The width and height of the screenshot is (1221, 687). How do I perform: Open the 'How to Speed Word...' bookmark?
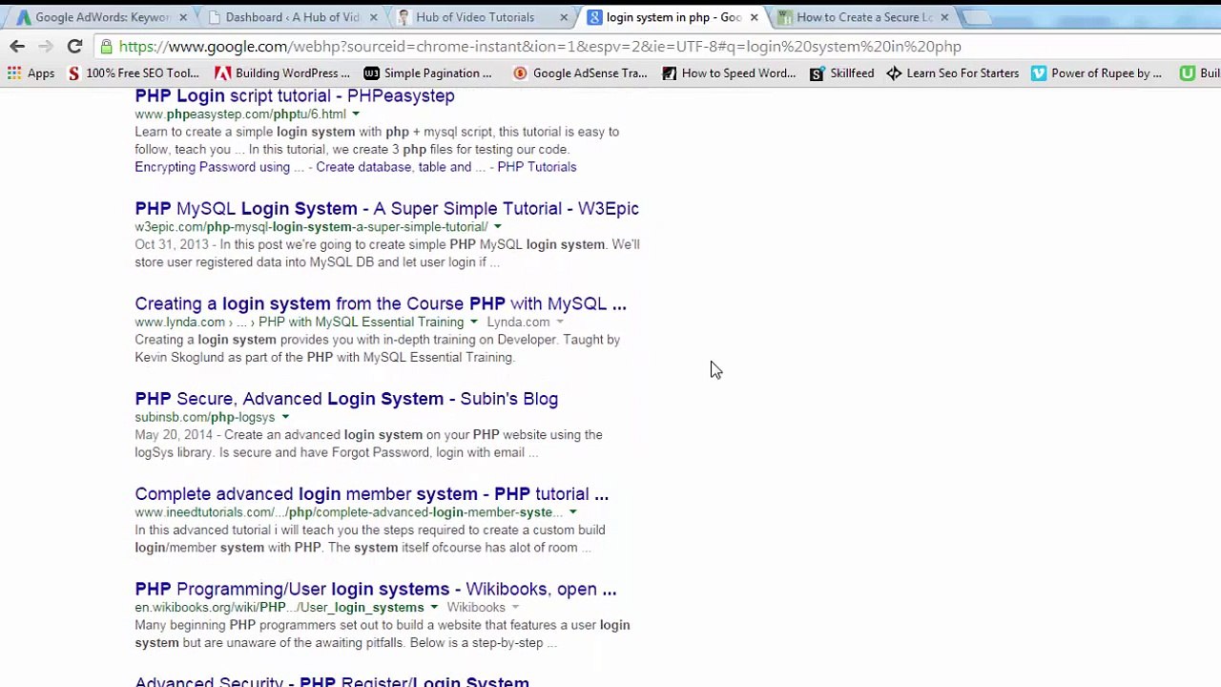coord(729,73)
